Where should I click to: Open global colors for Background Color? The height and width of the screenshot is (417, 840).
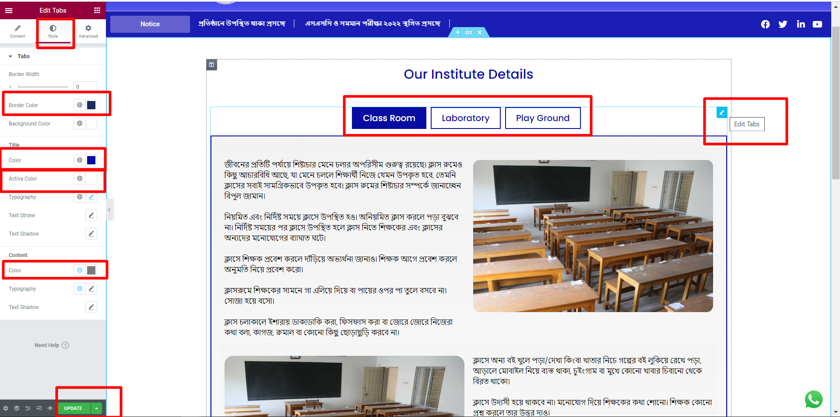coord(80,124)
